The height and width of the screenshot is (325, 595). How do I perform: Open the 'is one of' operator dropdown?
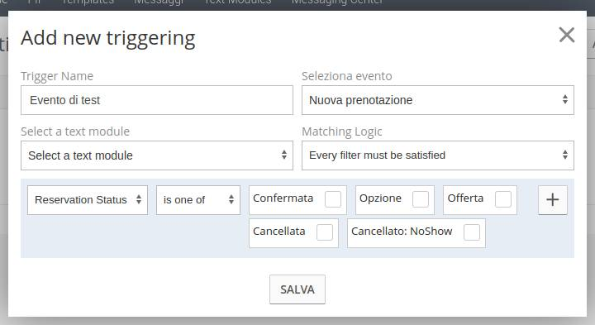[x=198, y=200]
